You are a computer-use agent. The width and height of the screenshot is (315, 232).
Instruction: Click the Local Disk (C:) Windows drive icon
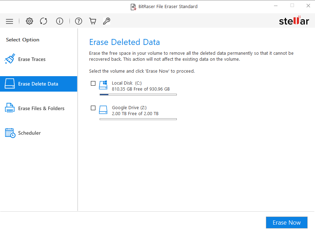(103, 85)
